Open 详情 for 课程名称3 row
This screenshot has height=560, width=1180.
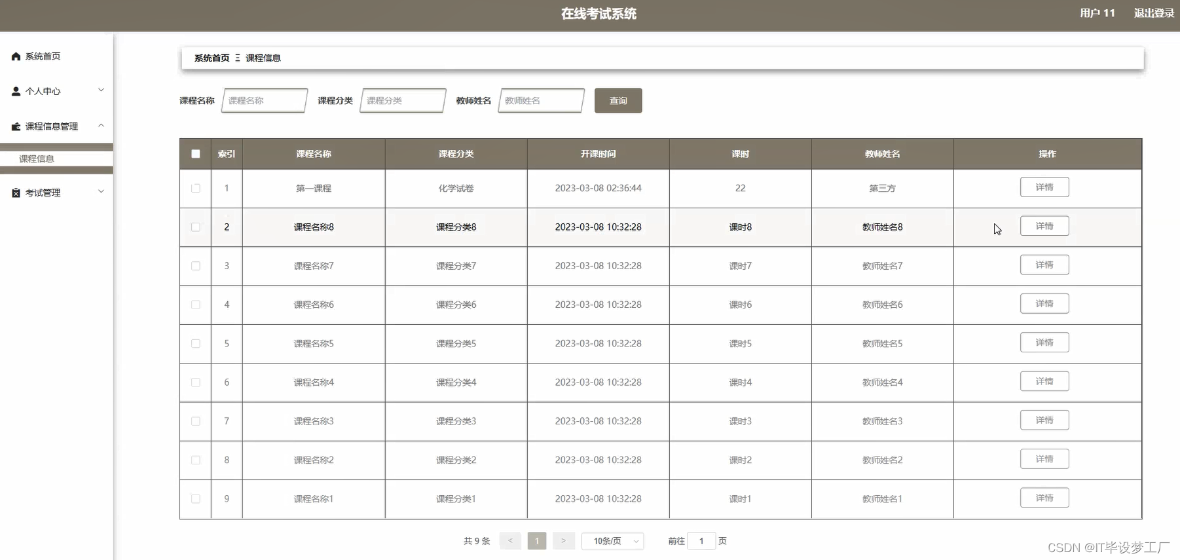(x=1044, y=420)
